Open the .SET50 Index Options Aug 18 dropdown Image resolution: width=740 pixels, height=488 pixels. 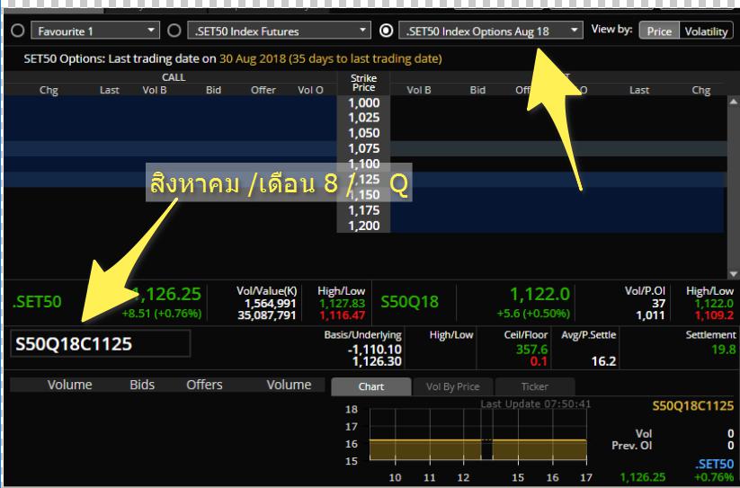491,31
